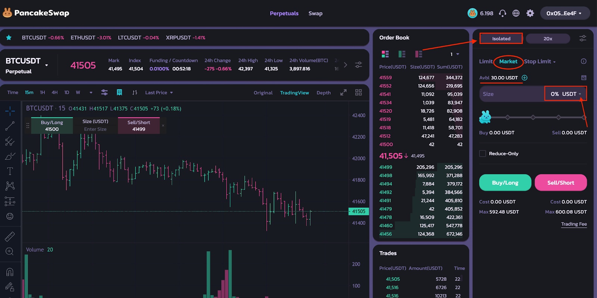Toggle Isolated margin mode
Viewport: 597px width, 298px height.
[501, 38]
